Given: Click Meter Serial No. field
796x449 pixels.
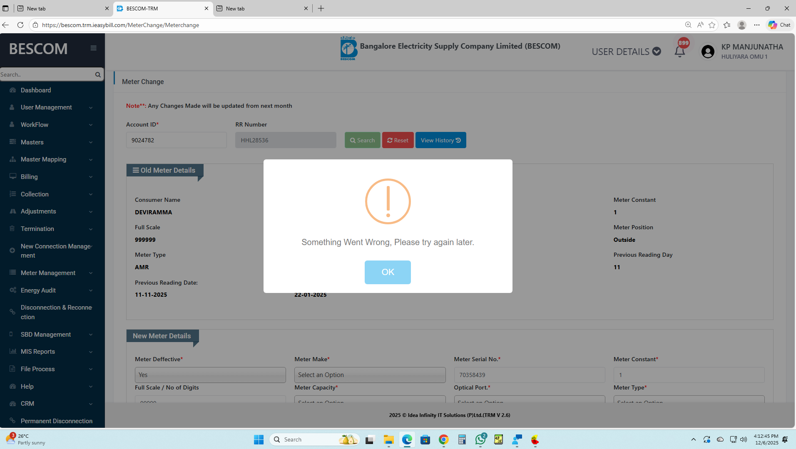Looking at the screenshot, I should pyautogui.click(x=529, y=375).
